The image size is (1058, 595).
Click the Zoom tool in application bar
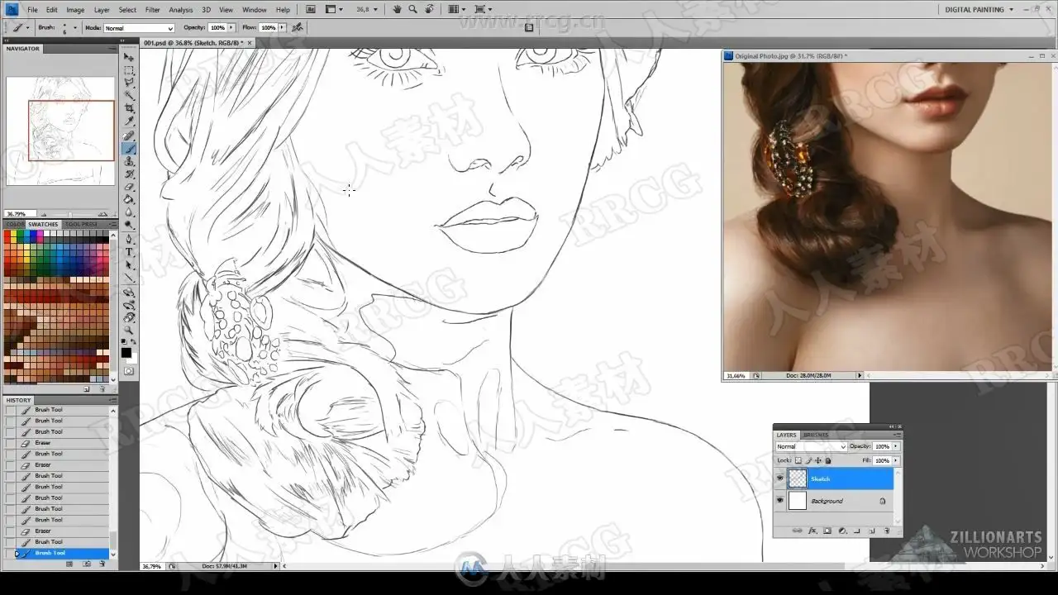tap(412, 9)
